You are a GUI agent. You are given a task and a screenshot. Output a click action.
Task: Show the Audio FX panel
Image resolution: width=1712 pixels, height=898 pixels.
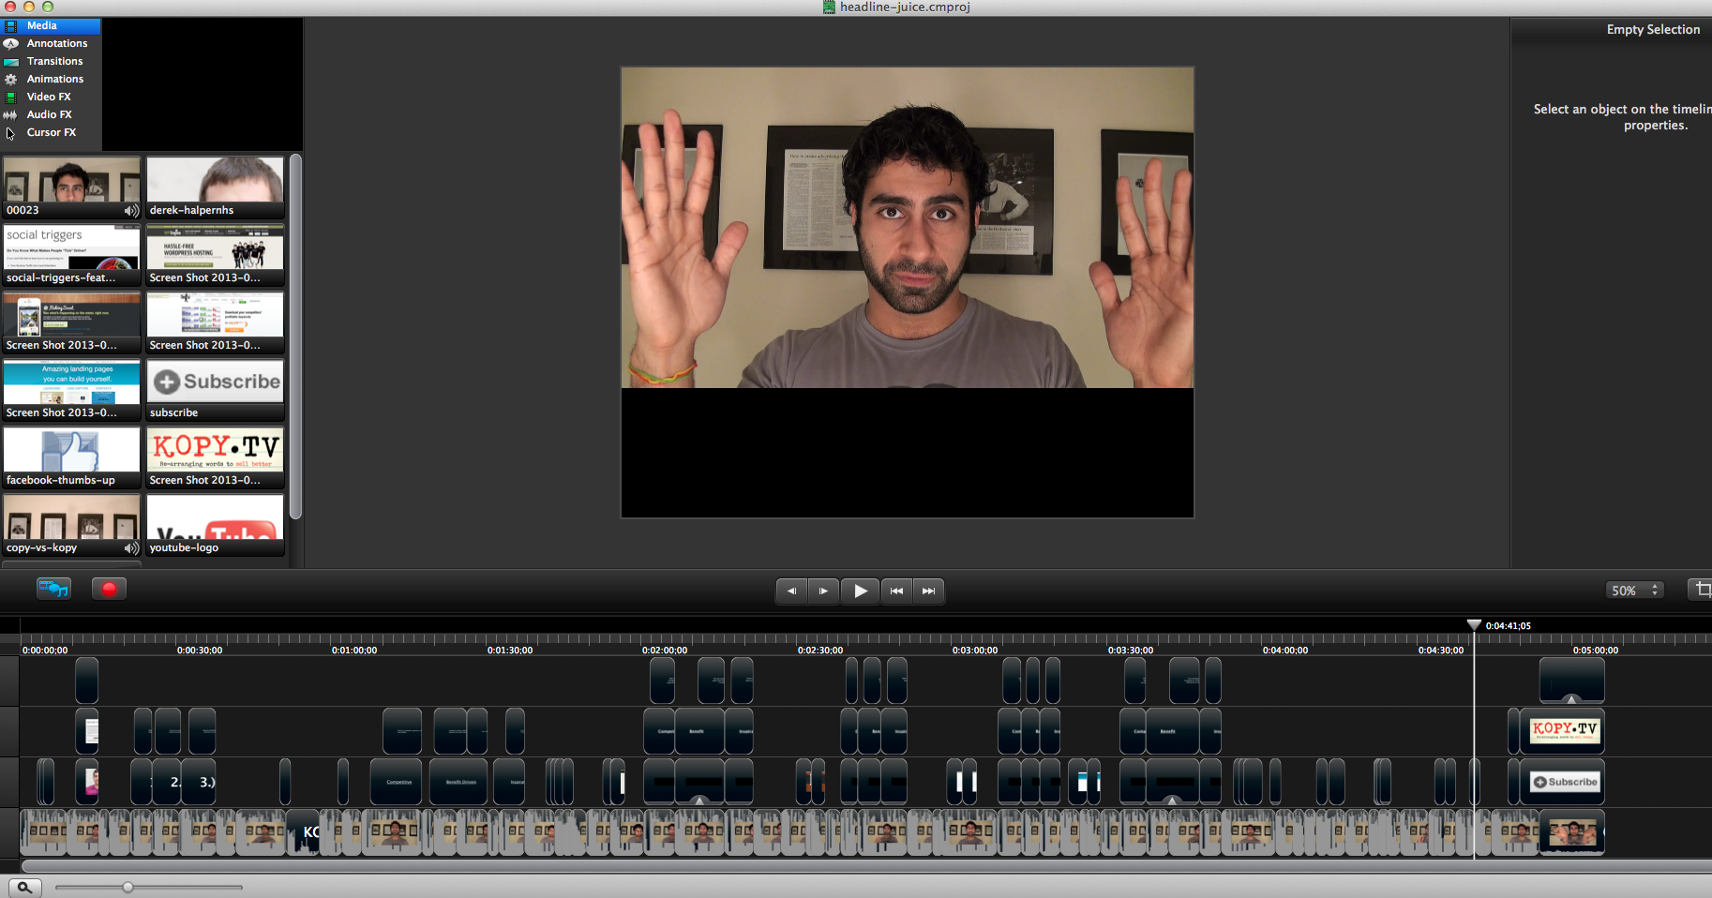49,114
